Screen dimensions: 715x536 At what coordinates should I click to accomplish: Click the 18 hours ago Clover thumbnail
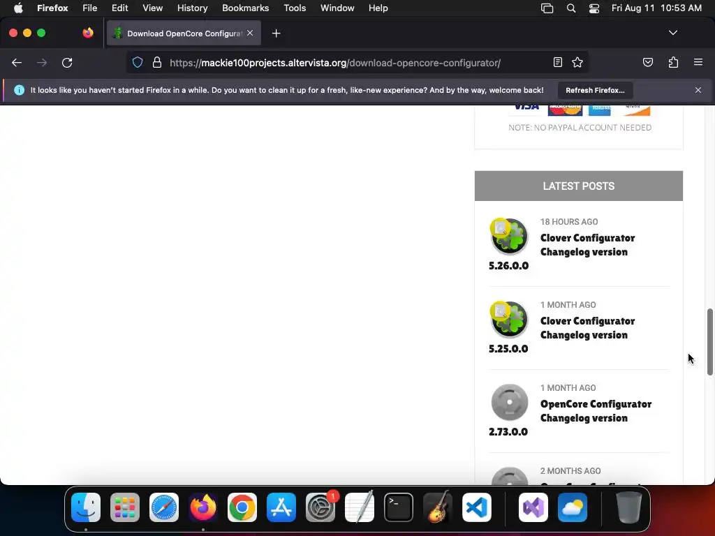pyautogui.click(x=509, y=236)
